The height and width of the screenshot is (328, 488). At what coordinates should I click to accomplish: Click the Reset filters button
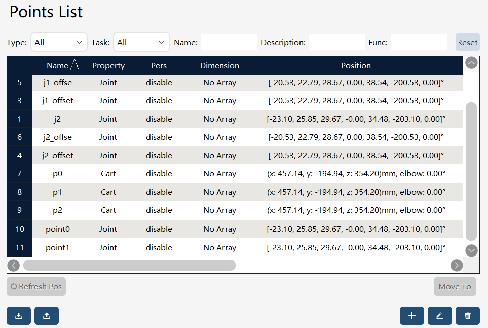tap(467, 42)
